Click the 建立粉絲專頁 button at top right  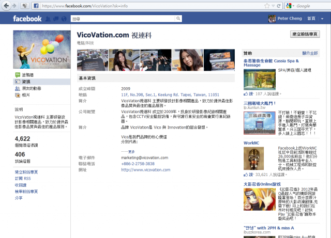[305, 34]
